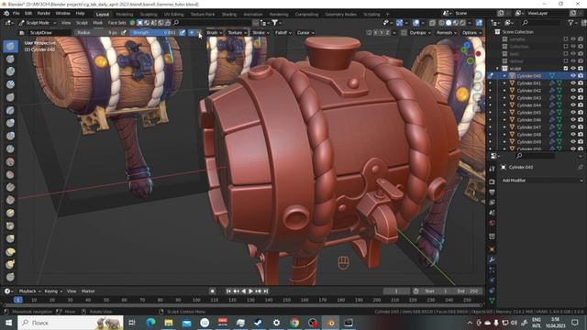Select solid viewport shading mode

point(449,23)
